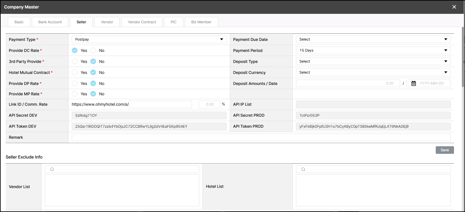Click the search icon in Vendor List

(x=52, y=169)
